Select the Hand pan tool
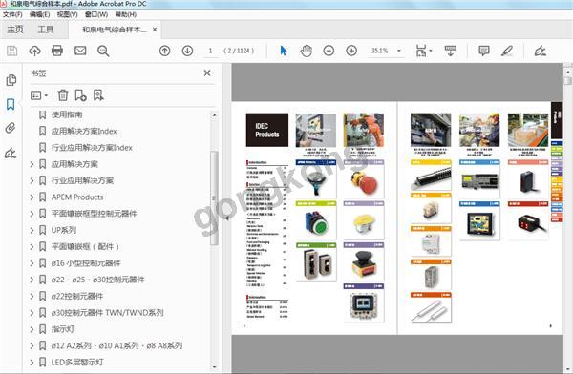573x374 pixels. pyautogui.click(x=307, y=51)
